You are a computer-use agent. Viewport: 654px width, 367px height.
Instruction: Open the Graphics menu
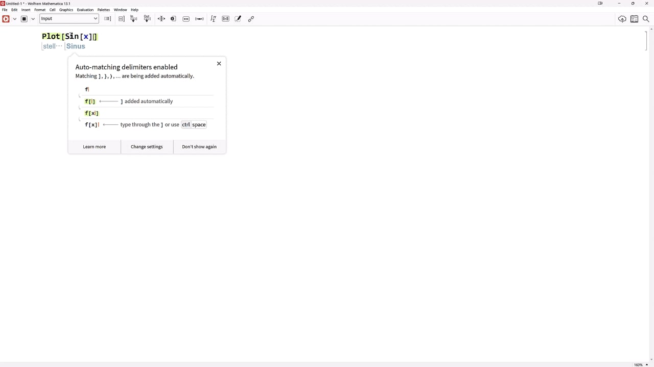pos(66,10)
